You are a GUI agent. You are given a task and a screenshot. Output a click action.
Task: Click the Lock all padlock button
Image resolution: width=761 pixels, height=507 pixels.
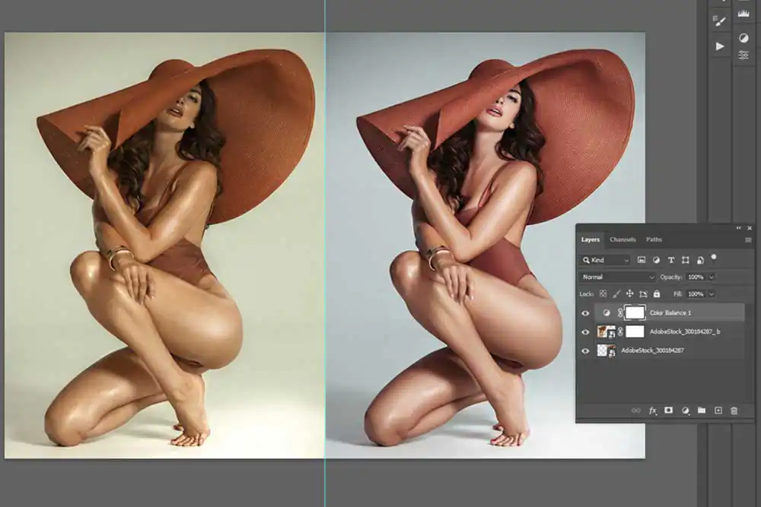point(656,294)
